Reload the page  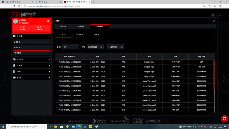click(x=14, y=6)
